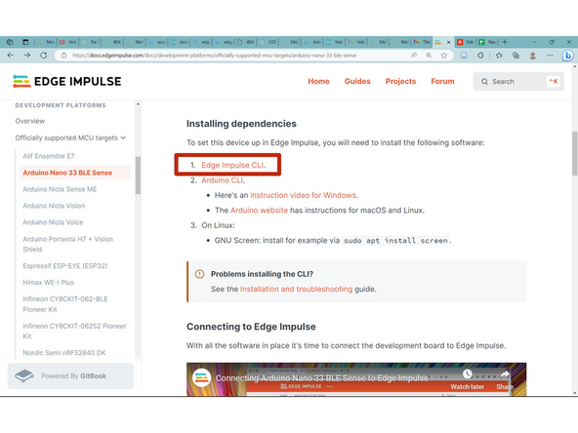The image size is (578, 433).
Task: Switch to the CO! browser tab
Action: [268, 42]
